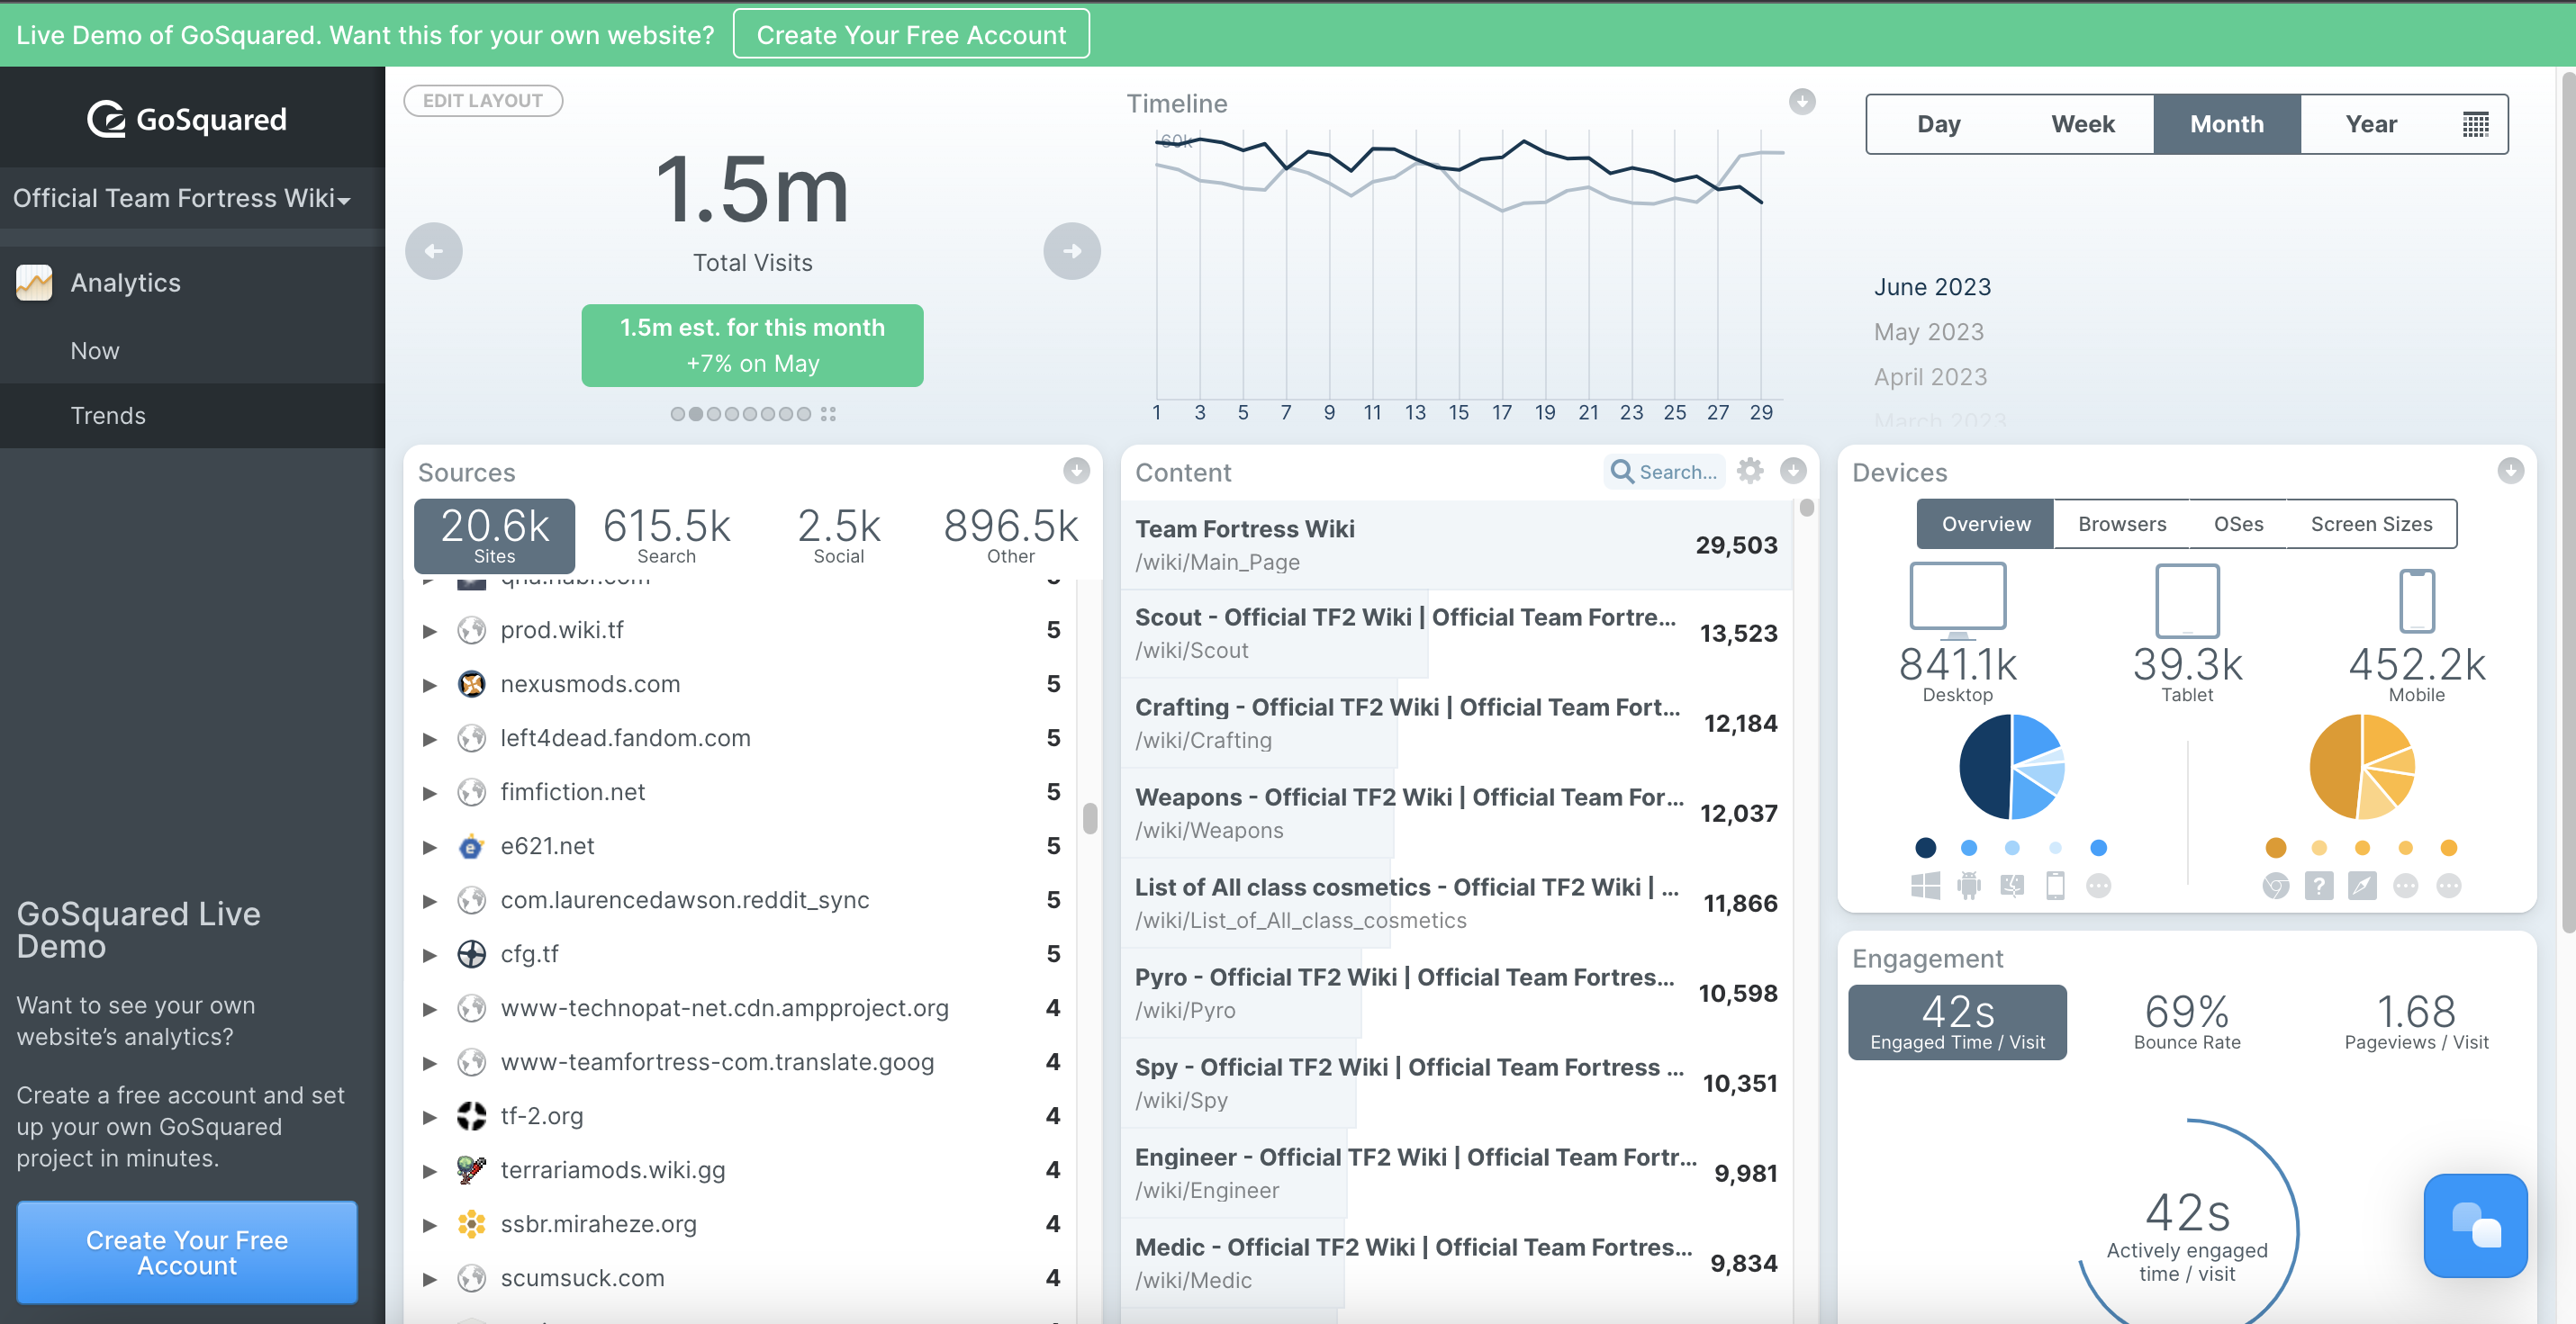Open the /wiki/Main_Page content row

pos(1456,545)
